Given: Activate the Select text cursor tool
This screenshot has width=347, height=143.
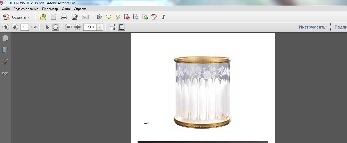Looking at the screenshot, I should coord(46,27).
